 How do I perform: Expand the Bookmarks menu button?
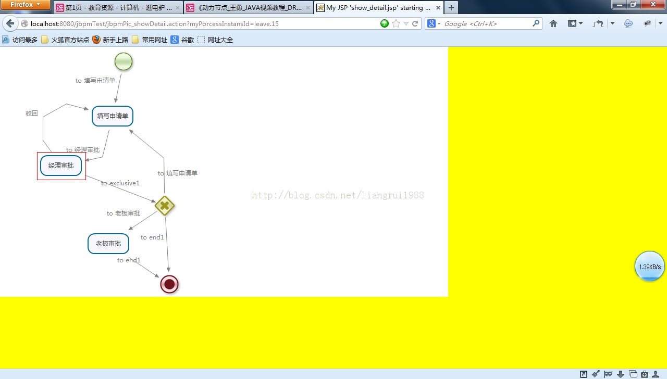click(x=575, y=23)
